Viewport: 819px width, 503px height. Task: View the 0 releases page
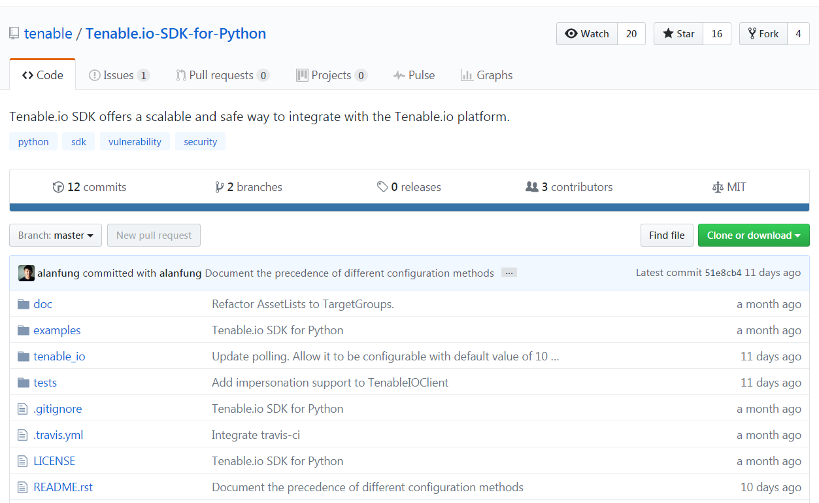tap(409, 187)
